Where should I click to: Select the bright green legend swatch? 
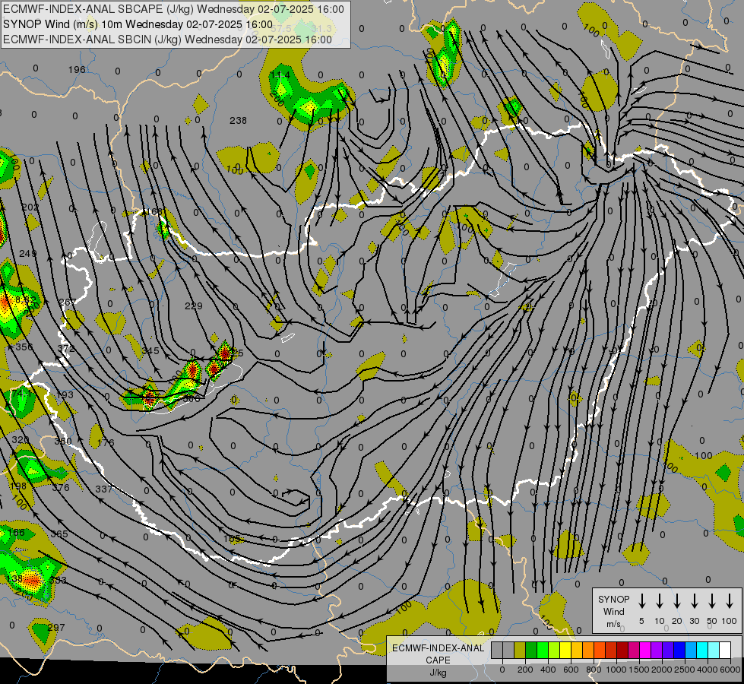coord(543,651)
